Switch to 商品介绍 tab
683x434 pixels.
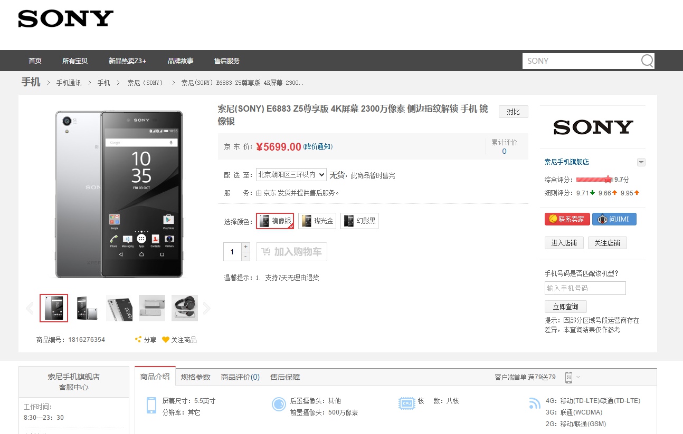[x=155, y=377]
